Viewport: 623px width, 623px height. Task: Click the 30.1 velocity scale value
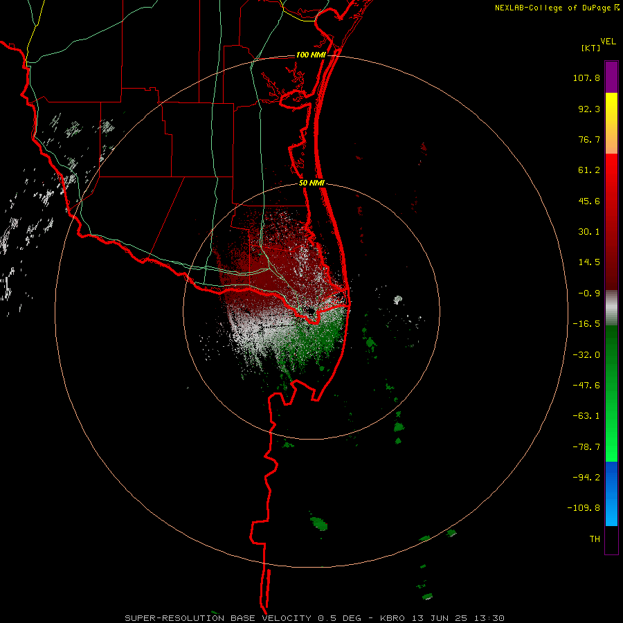tap(589, 232)
